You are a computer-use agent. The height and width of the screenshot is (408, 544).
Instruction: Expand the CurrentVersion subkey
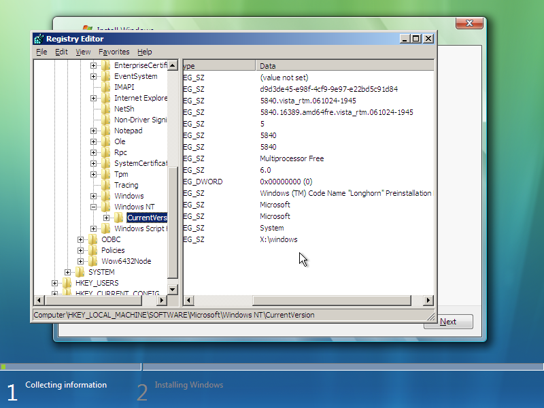107,218
